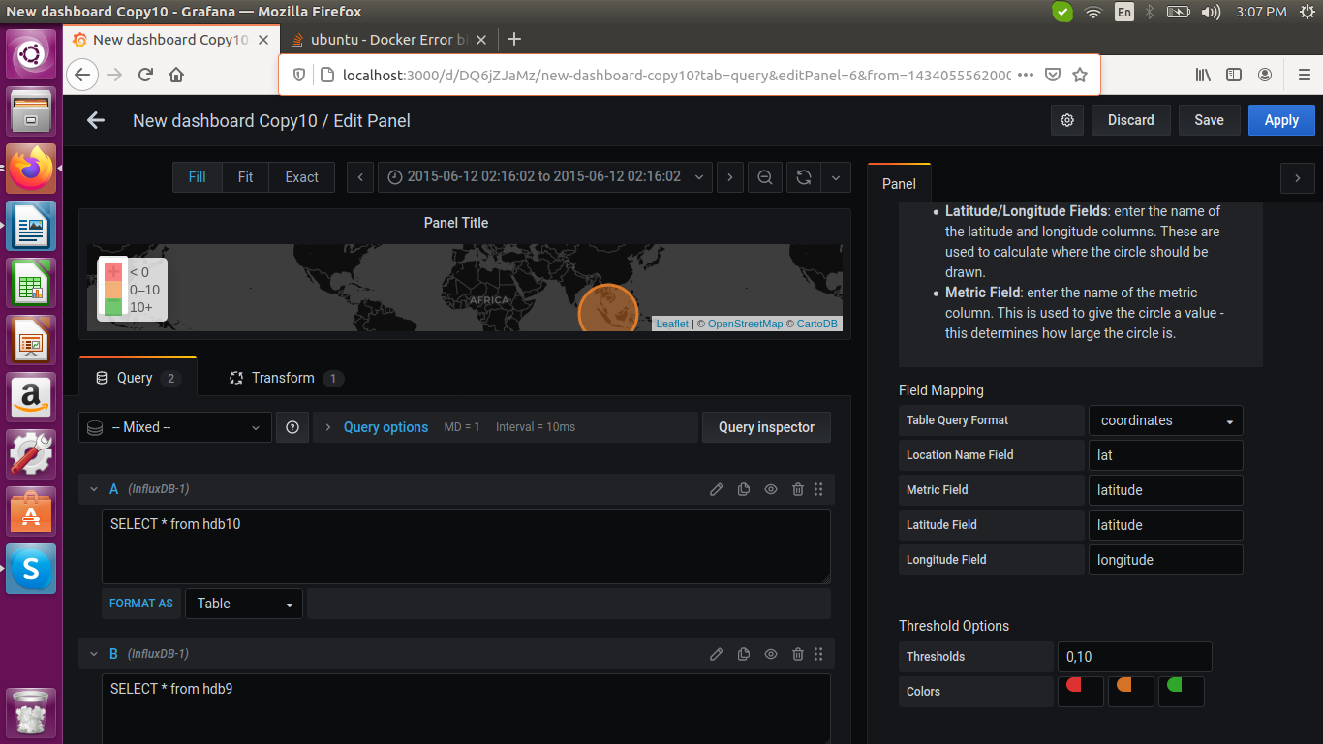
Task: Select the Exact view mode
Action: pyautogui.click(x=301, y=177)
